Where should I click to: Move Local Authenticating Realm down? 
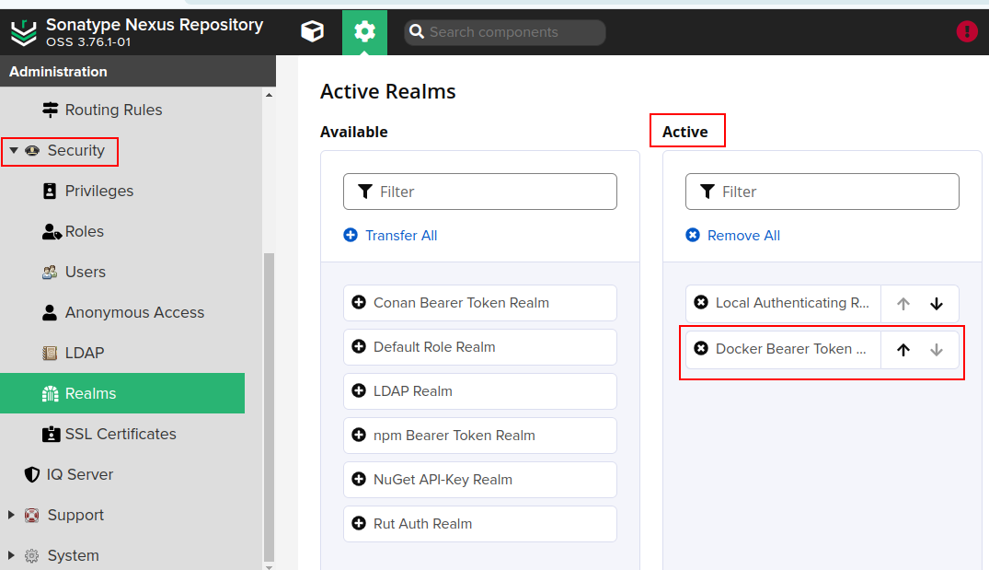(x=937, y=304)
